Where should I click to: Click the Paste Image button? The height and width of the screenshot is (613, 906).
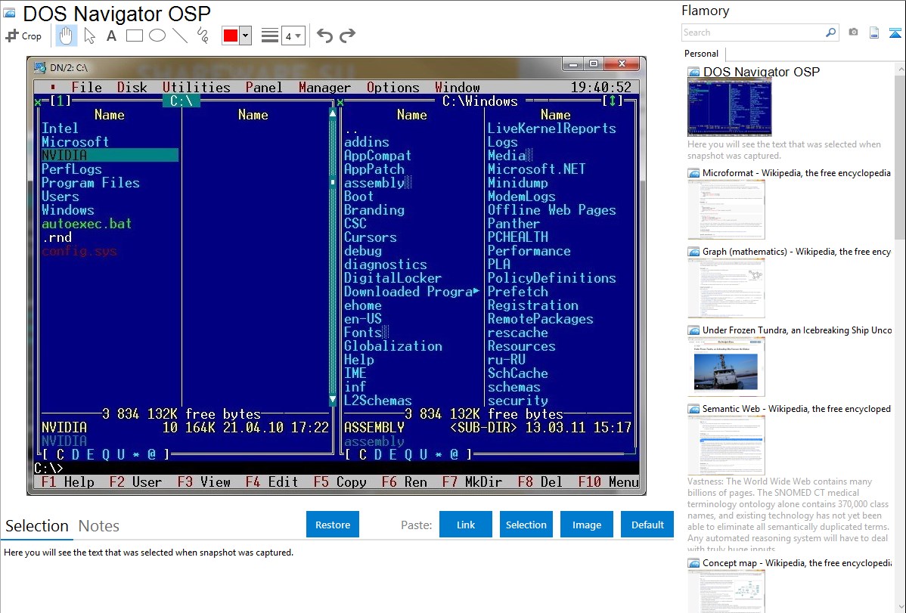click(586, 525)
